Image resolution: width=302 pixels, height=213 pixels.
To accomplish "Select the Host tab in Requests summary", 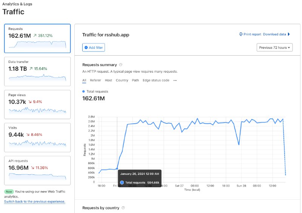I will pyautogui.click(x=108, y=80).
